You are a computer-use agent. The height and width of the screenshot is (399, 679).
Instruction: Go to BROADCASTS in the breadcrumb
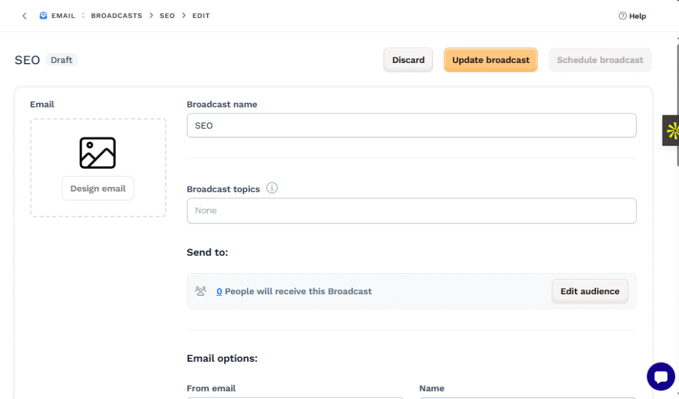point(117,16)
